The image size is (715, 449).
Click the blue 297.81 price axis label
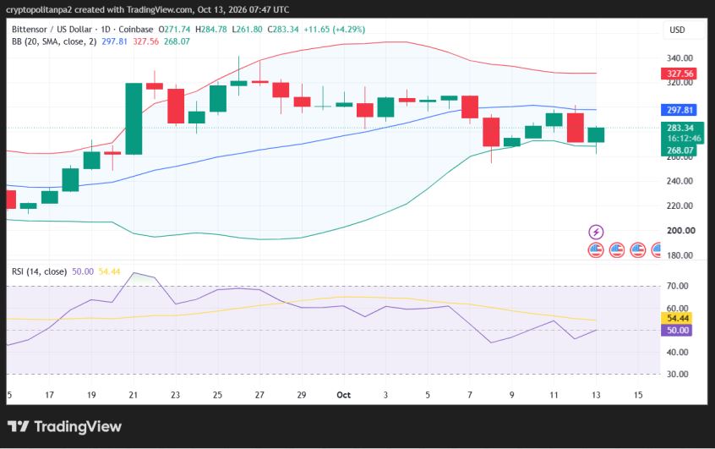[679, 110]
